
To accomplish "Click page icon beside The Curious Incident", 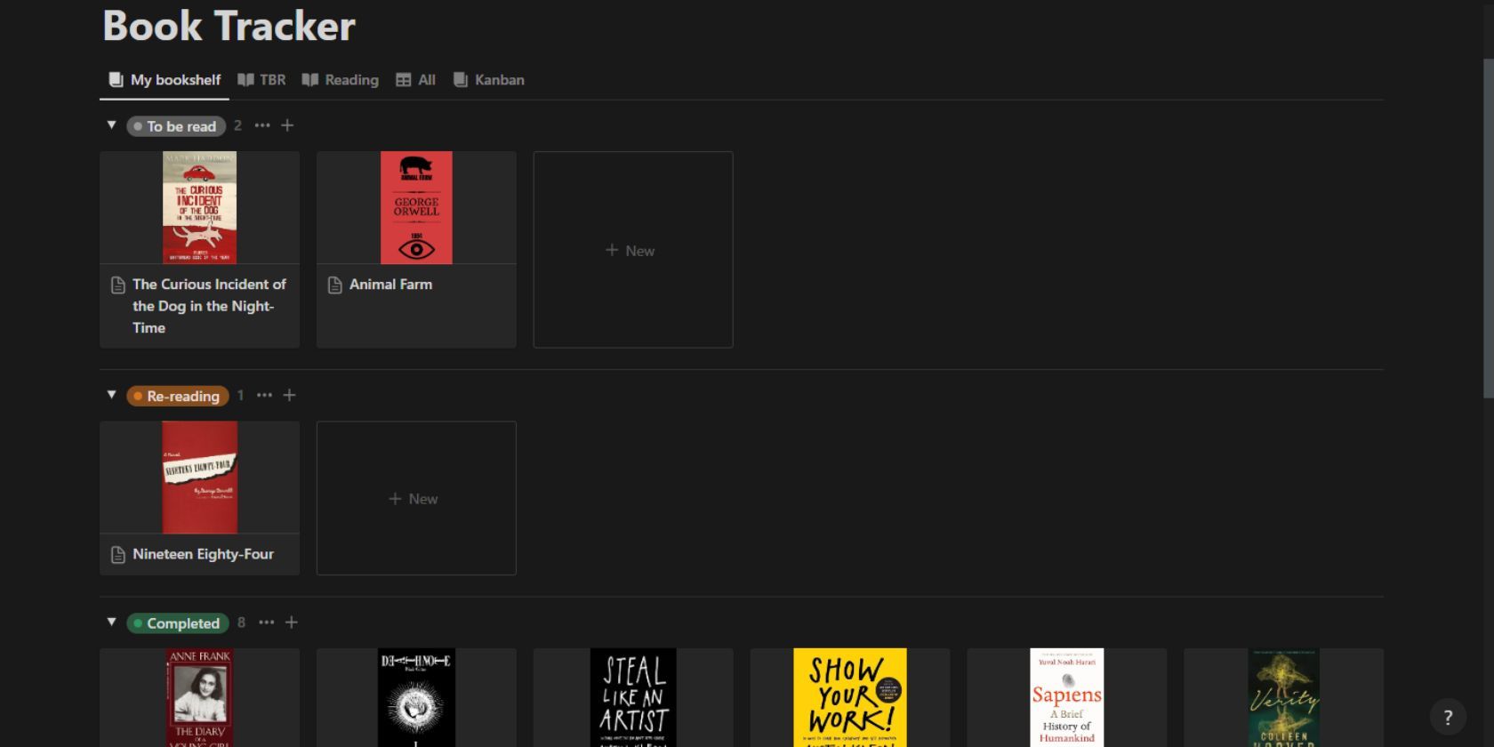I will point(118,285).
